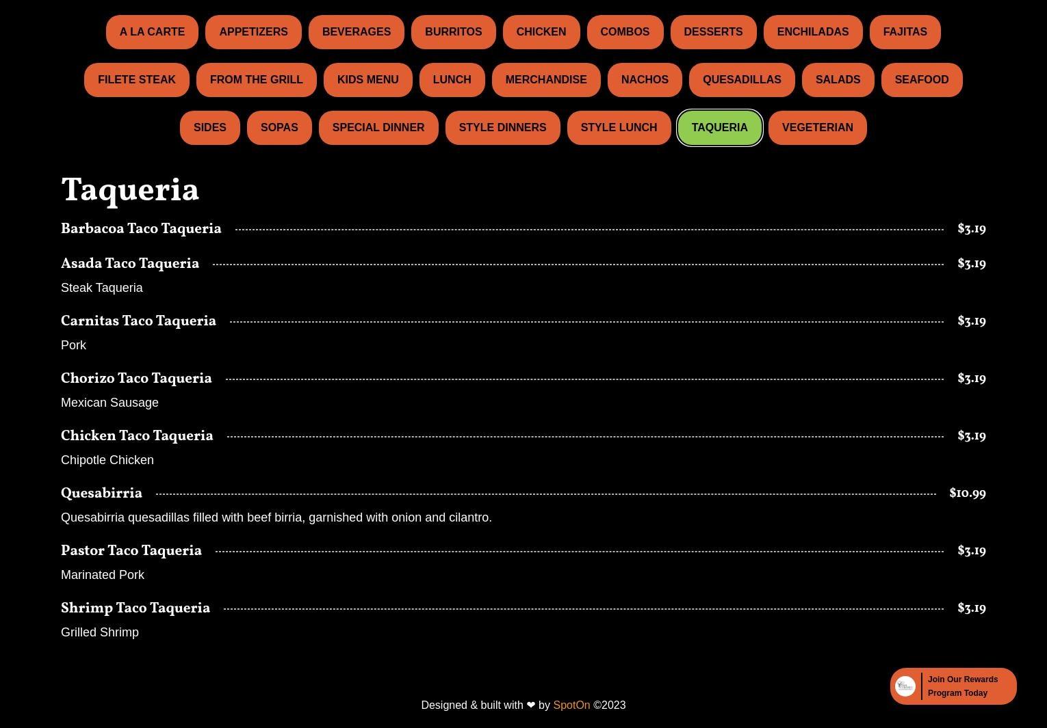Screen dimensions: 1047x728
Task: Select the Sopas category
Action: (279, 128)
